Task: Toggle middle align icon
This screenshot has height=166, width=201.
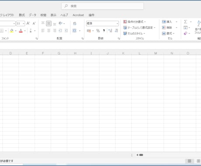Action: tap(49, 23)
